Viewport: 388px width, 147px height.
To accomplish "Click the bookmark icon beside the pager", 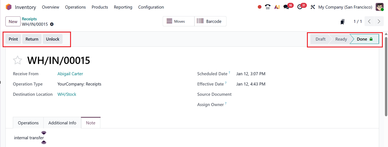I will (x=342, y=22).
